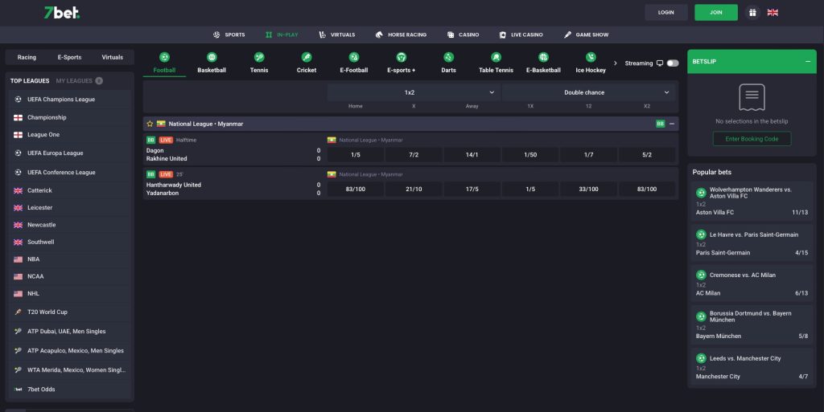824x412 pixels.
Task: Toggle the Streaming switch
Action: coord(673,63)
